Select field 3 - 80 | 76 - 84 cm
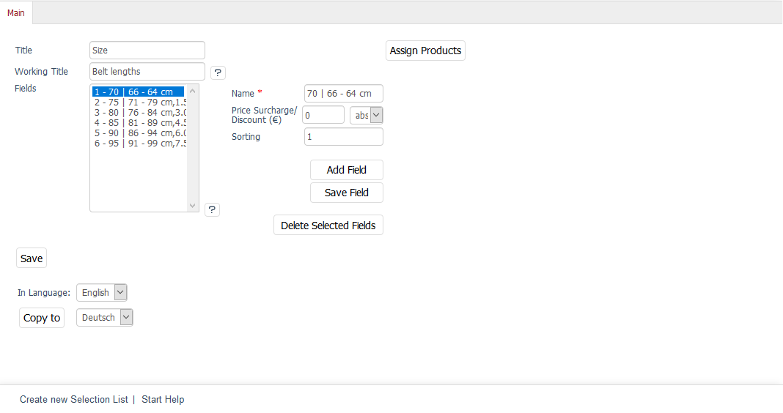Viewport: 783px width, 413px height. click(139, 113)
